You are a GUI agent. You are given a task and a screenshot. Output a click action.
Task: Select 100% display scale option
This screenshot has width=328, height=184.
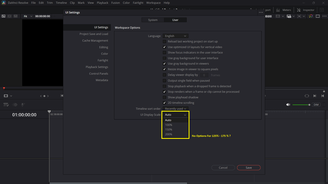click(176, 125)
